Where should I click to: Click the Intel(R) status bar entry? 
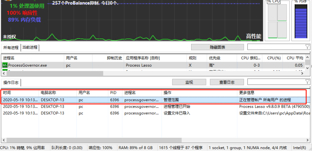point(299,148)
